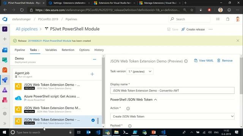
Task: Open Windows Start menu
Action: [4, 132]
